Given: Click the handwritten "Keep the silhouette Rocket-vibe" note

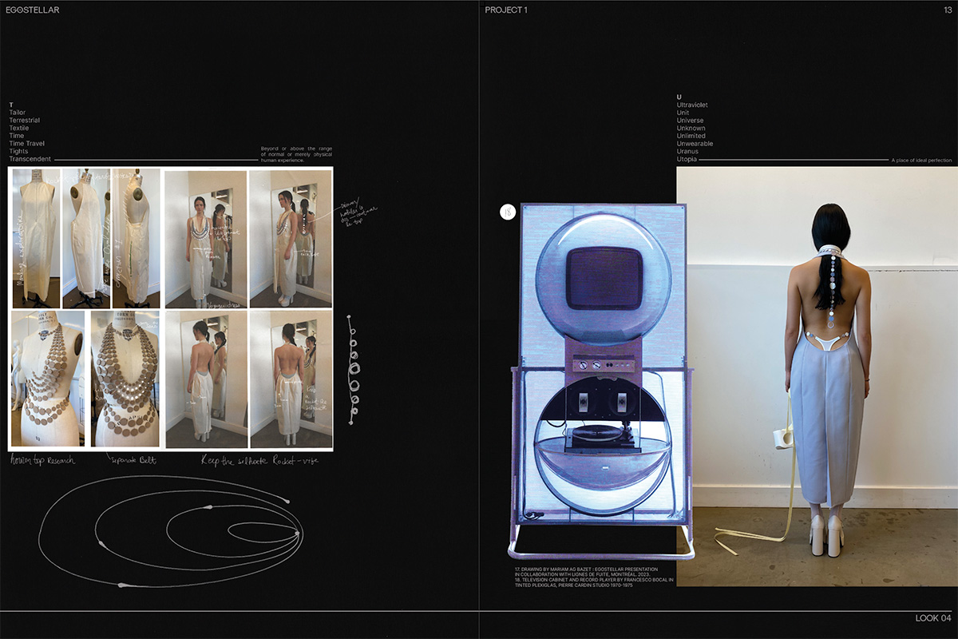Looking at the screenshot, I should (x=247, y=460).
